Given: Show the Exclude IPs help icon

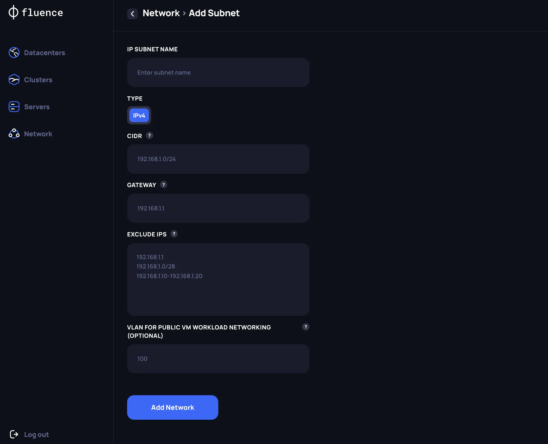Looking at the screenshot, I should click(174, 234).
